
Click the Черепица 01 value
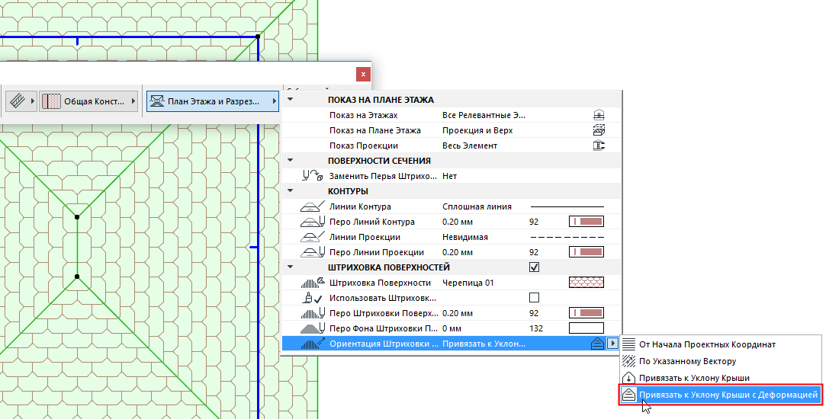(468, 283)
